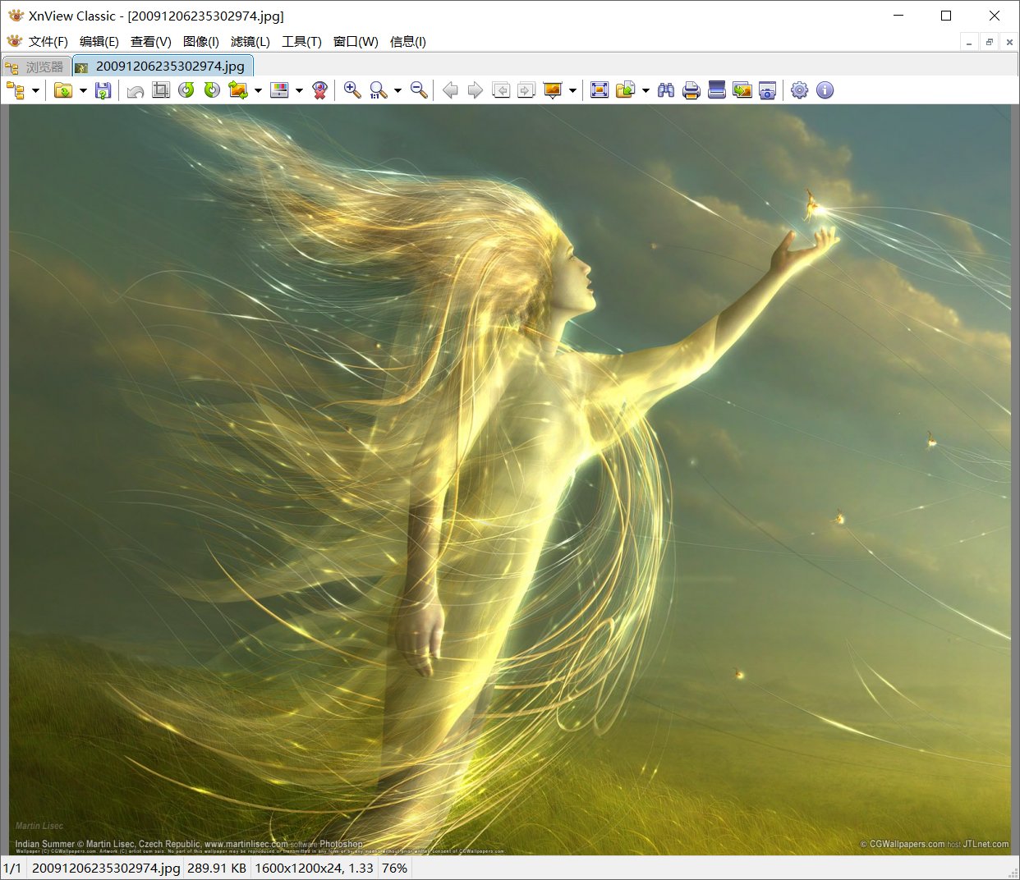
Task: Go to next image right arrow
Action: click(475, 90)
